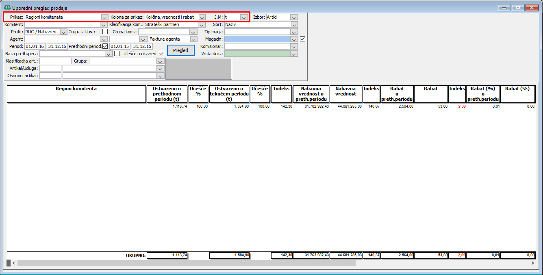The width and height of the screenshot is (543, 275).
Task: Click the previous period start field 01.01.15
Action: tap(120, 46)
